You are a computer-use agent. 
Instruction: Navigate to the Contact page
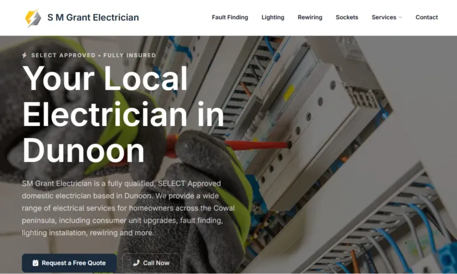tap(426, 17)
